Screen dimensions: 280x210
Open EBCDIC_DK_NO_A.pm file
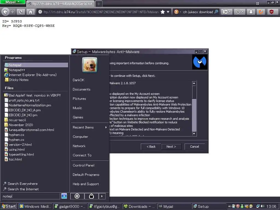coord(36,110)
